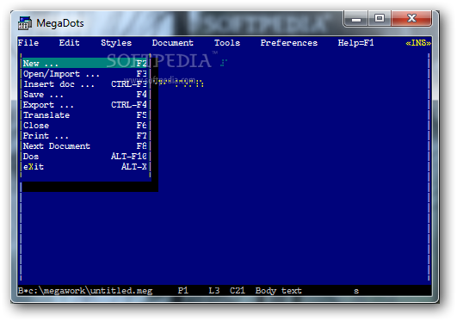Viewport: 457px width, 321px height.
Task: Select Dos from the File menu
Action: 85,157
